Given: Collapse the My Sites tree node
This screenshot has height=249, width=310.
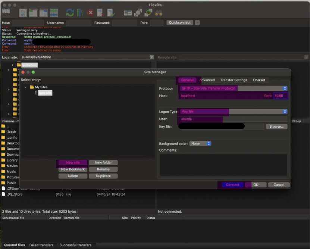Looking at the screenshot, I should click(x=26, y=87).
